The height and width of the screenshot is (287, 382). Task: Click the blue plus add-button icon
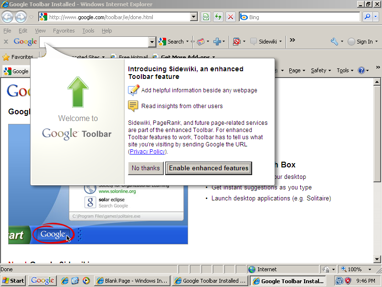tap(217, 42)
